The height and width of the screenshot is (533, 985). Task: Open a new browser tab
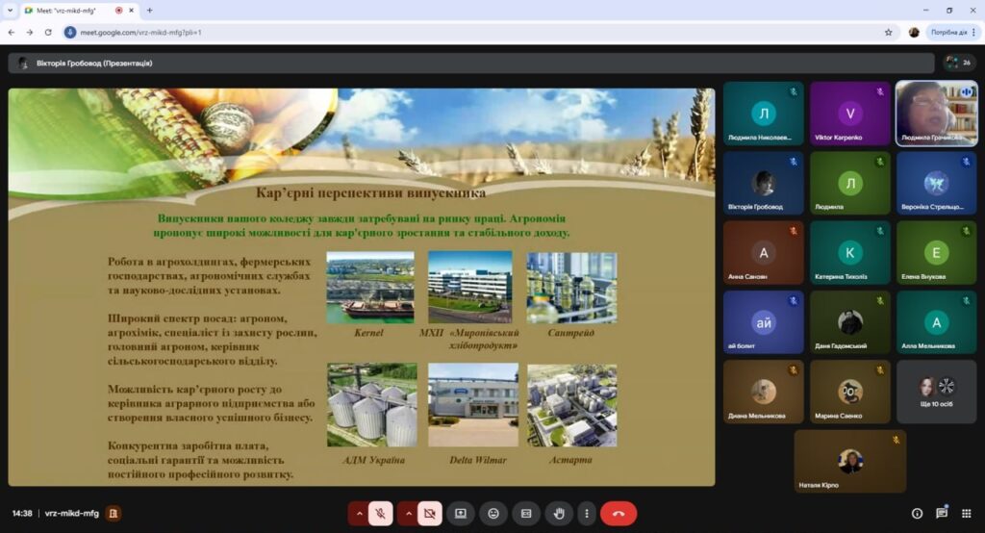tap(149, 10)
